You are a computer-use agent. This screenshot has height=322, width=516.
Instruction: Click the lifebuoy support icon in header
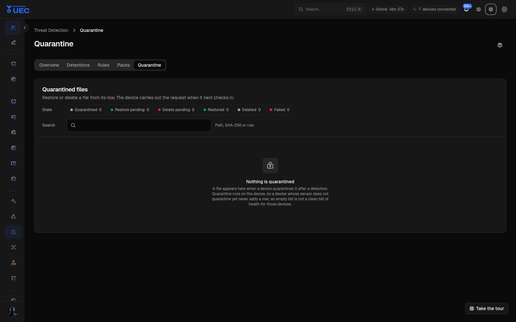(x=479, y=9)
